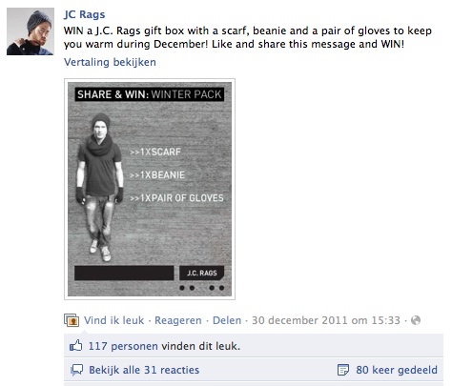Like the post with Vind ik leuk

(113, 320)
